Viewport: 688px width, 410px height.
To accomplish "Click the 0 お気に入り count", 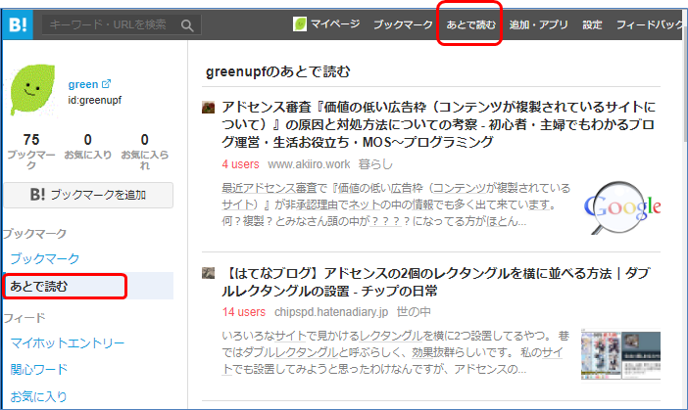I will click(88, 147).
